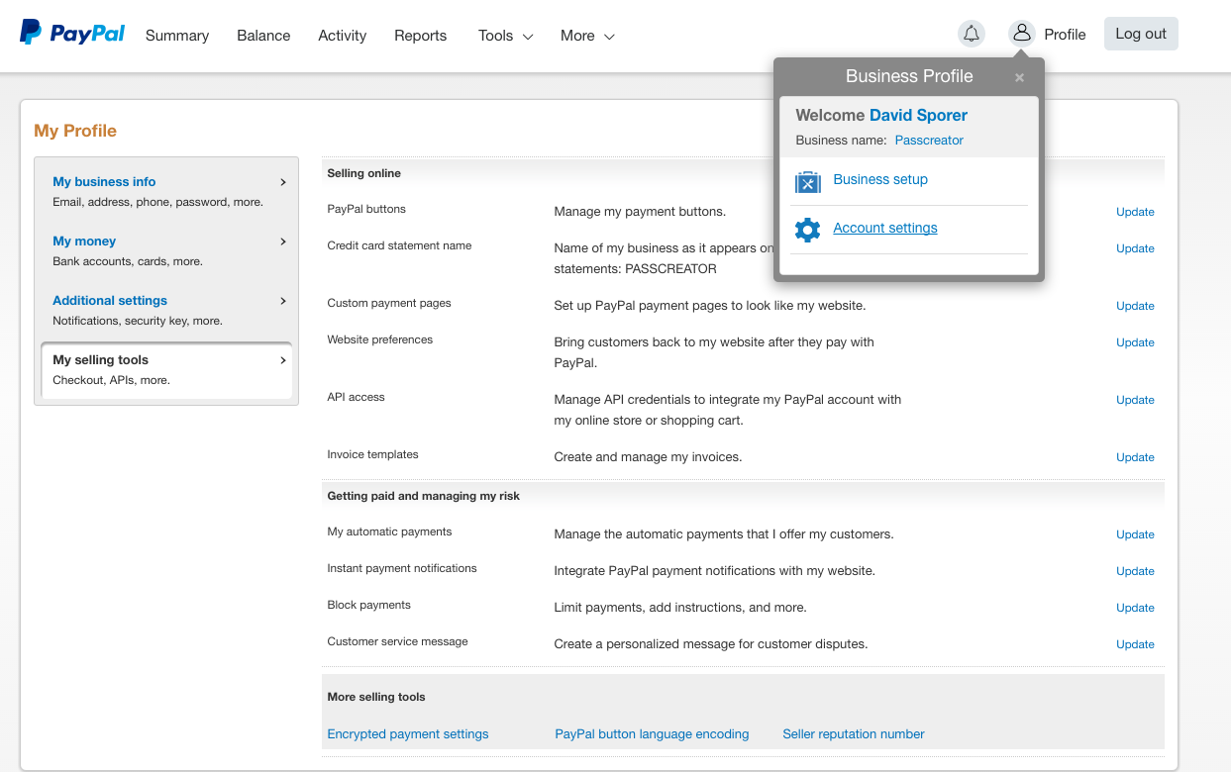1231x772 pixels.
Task: Open Seller reputation number link
Action: pos(854,734)
